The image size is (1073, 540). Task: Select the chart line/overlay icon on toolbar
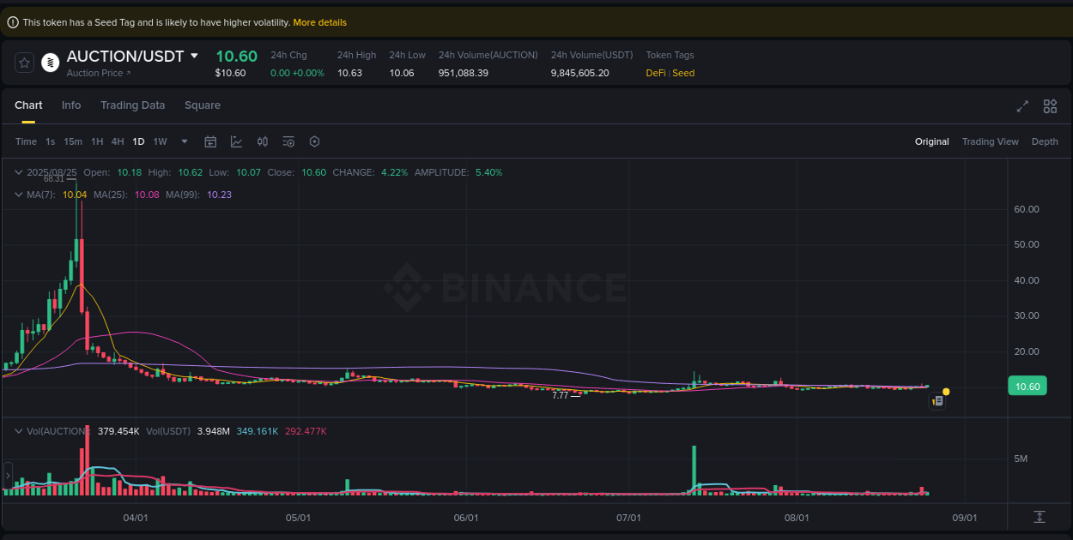pyautogui.click(x=236, y=141)
